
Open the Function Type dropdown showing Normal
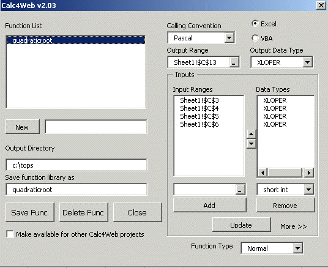tap(297, 248)
